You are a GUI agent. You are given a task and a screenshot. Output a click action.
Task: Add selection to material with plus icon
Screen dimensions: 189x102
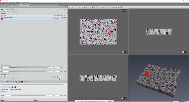pyautogui.click(x=7, y=77)
